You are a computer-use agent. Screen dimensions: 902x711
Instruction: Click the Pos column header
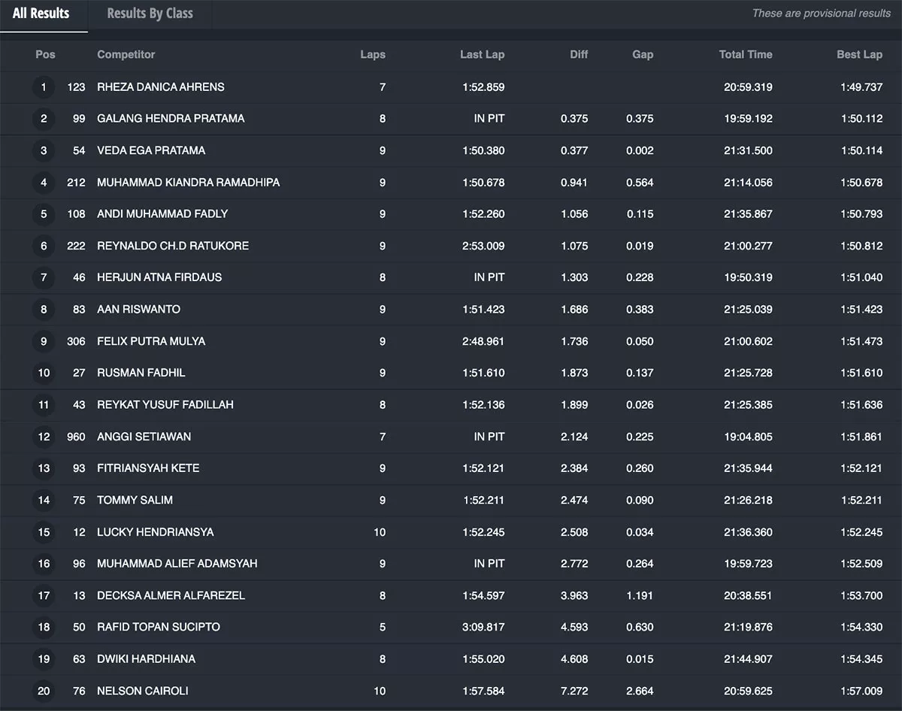pos(45,54)
